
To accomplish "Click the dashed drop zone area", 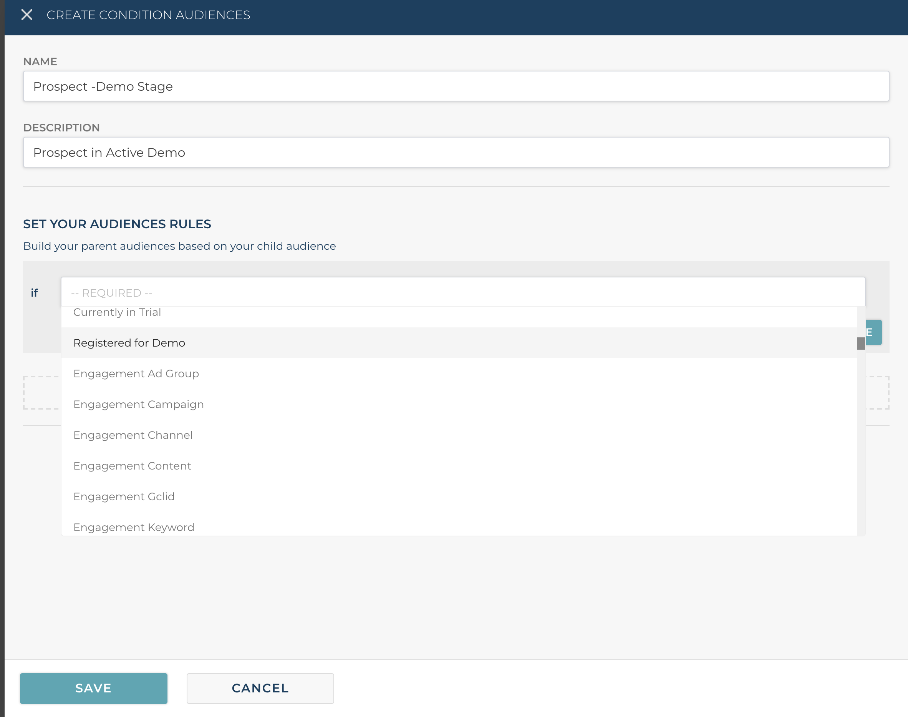I will (41, 392).
